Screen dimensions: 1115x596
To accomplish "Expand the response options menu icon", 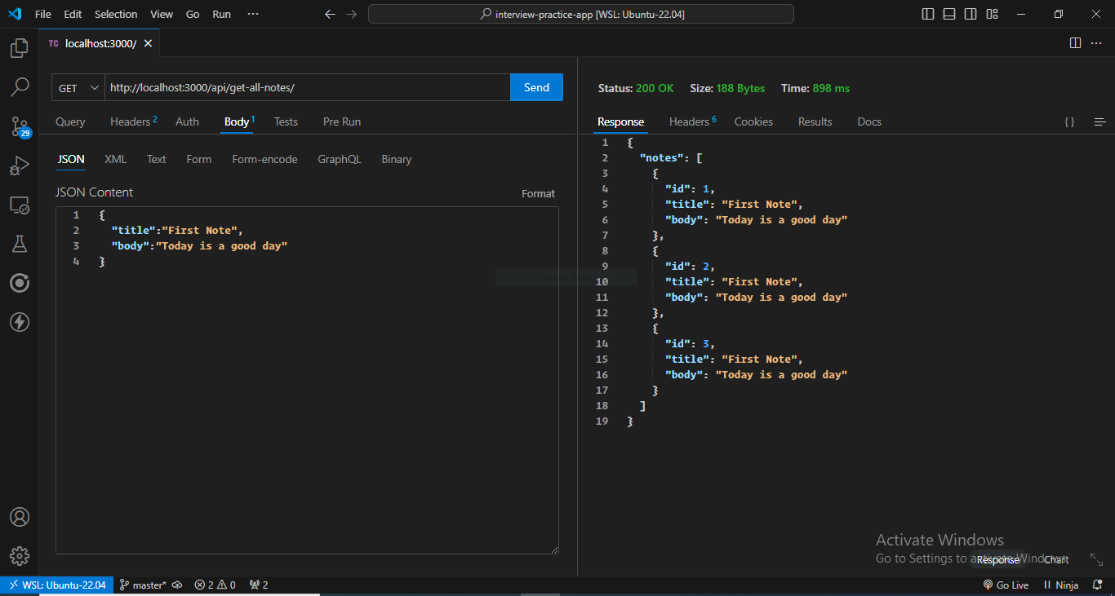I will point(1099,121).
